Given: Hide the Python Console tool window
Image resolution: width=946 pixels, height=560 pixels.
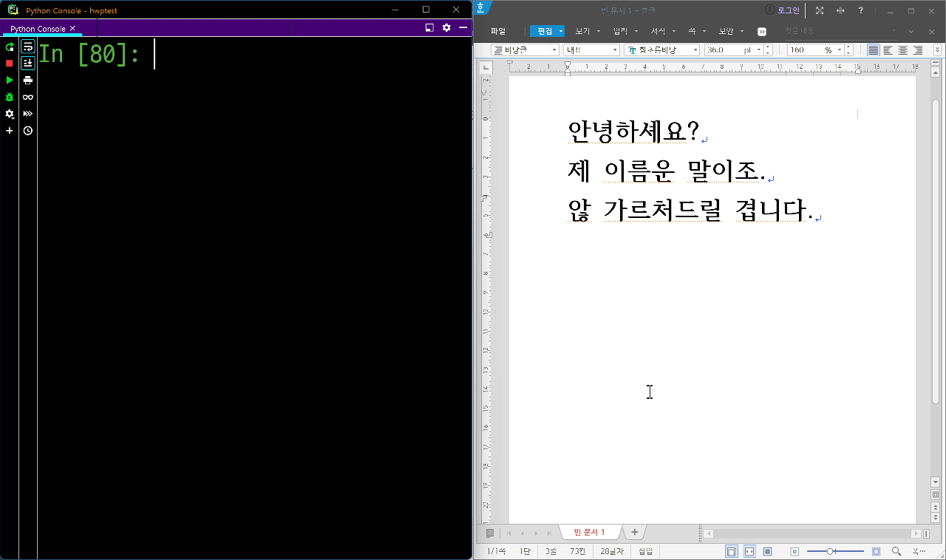Looking at the screenshot, I should coord(463,27).
